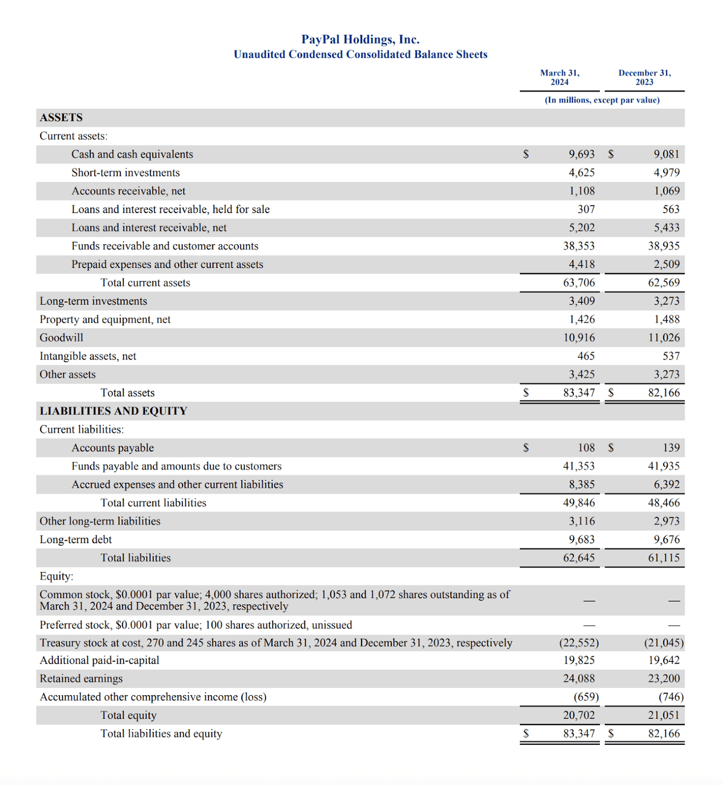
Task: Click 'Funds receivable and customer accounts' label
Action: [x=165, y=246]
